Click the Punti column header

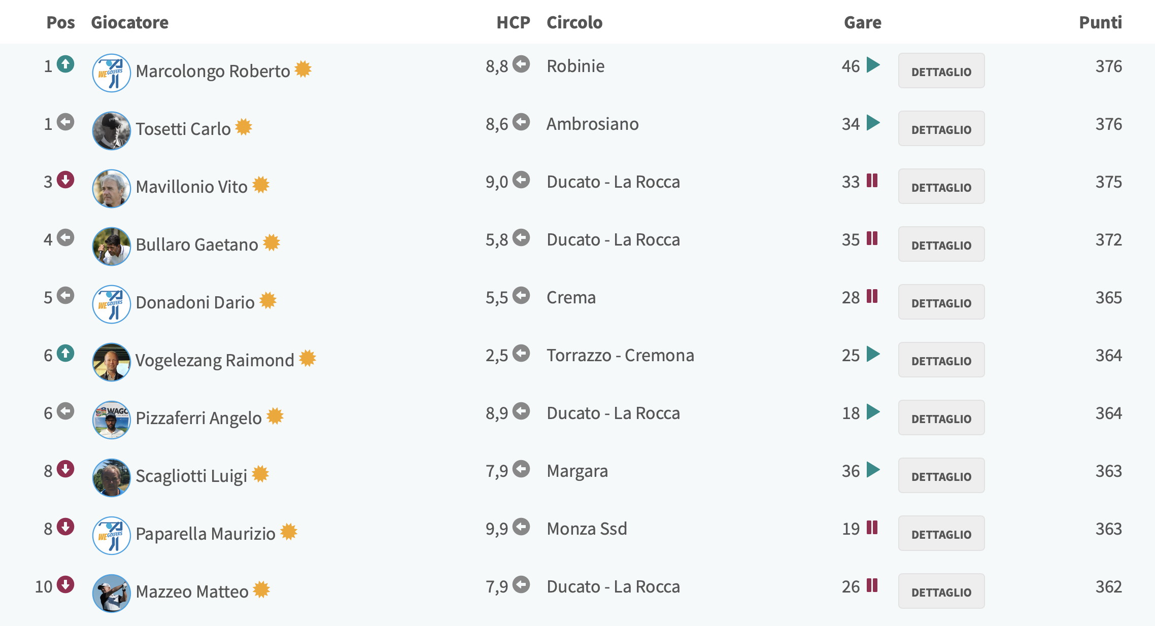click(x=1100, y=22)
